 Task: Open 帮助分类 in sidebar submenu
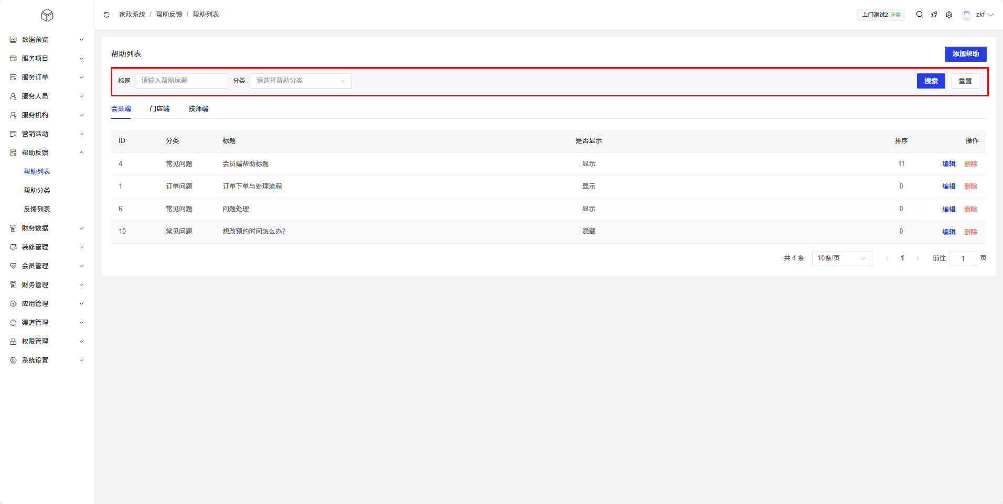[x=37, y=191]
